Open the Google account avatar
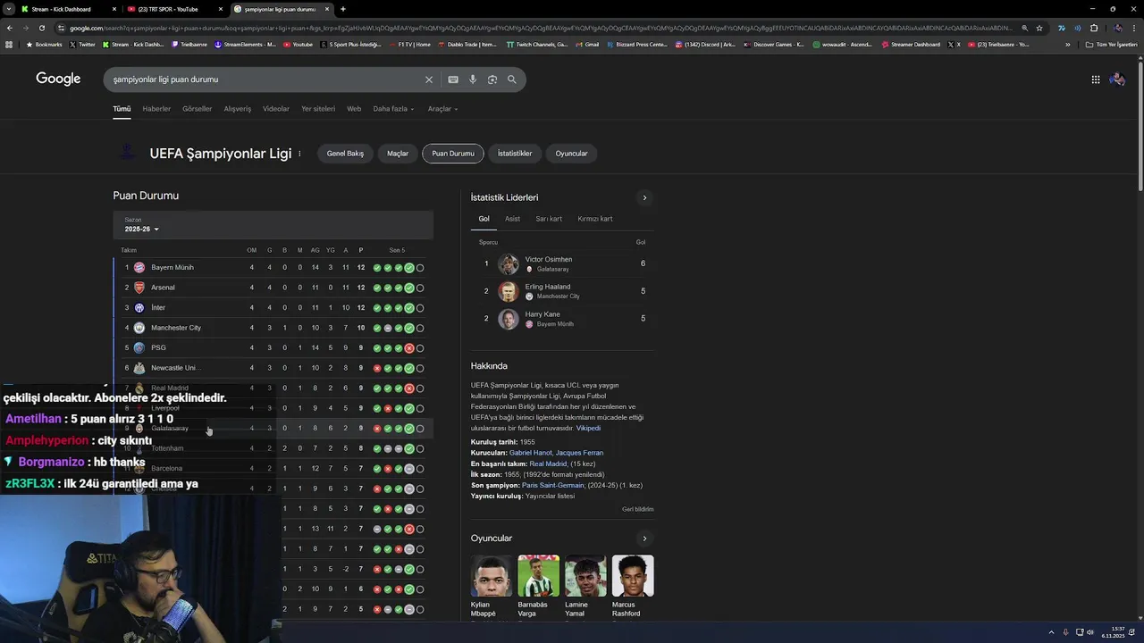Screen dimensions: 1144x643 click(x=1117, y=79)
